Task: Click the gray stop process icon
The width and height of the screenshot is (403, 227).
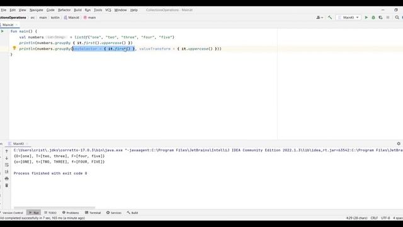Action: point(388,18)
